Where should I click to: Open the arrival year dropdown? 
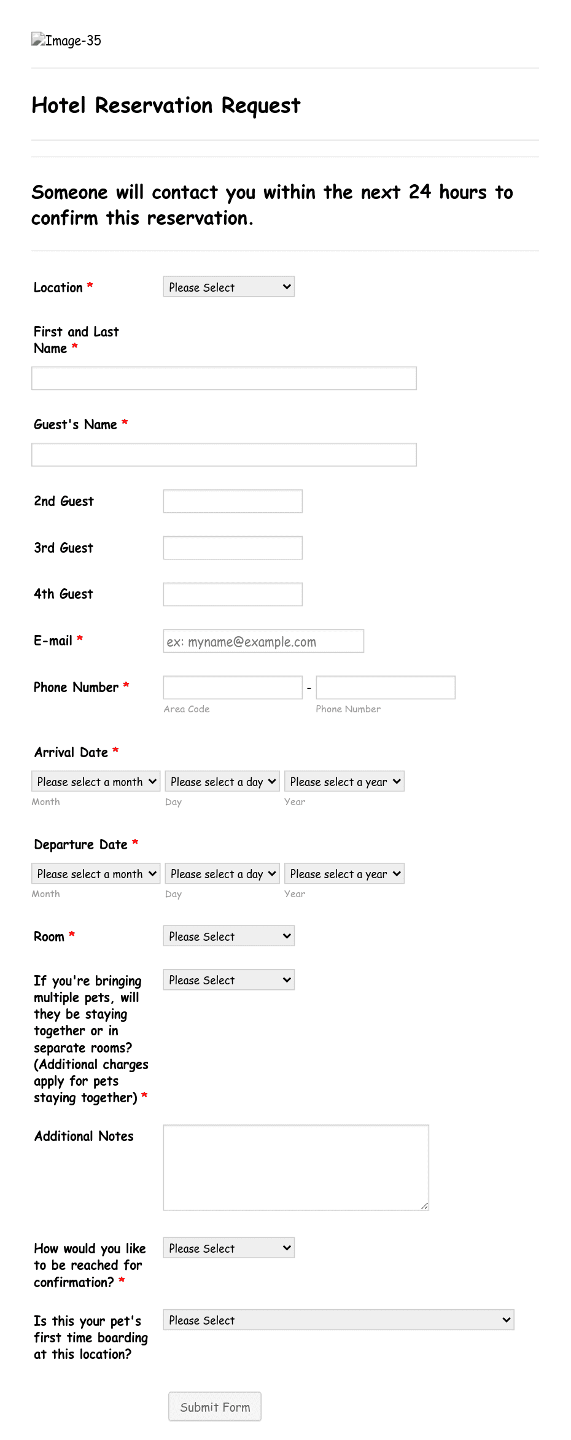coord(344,781)
